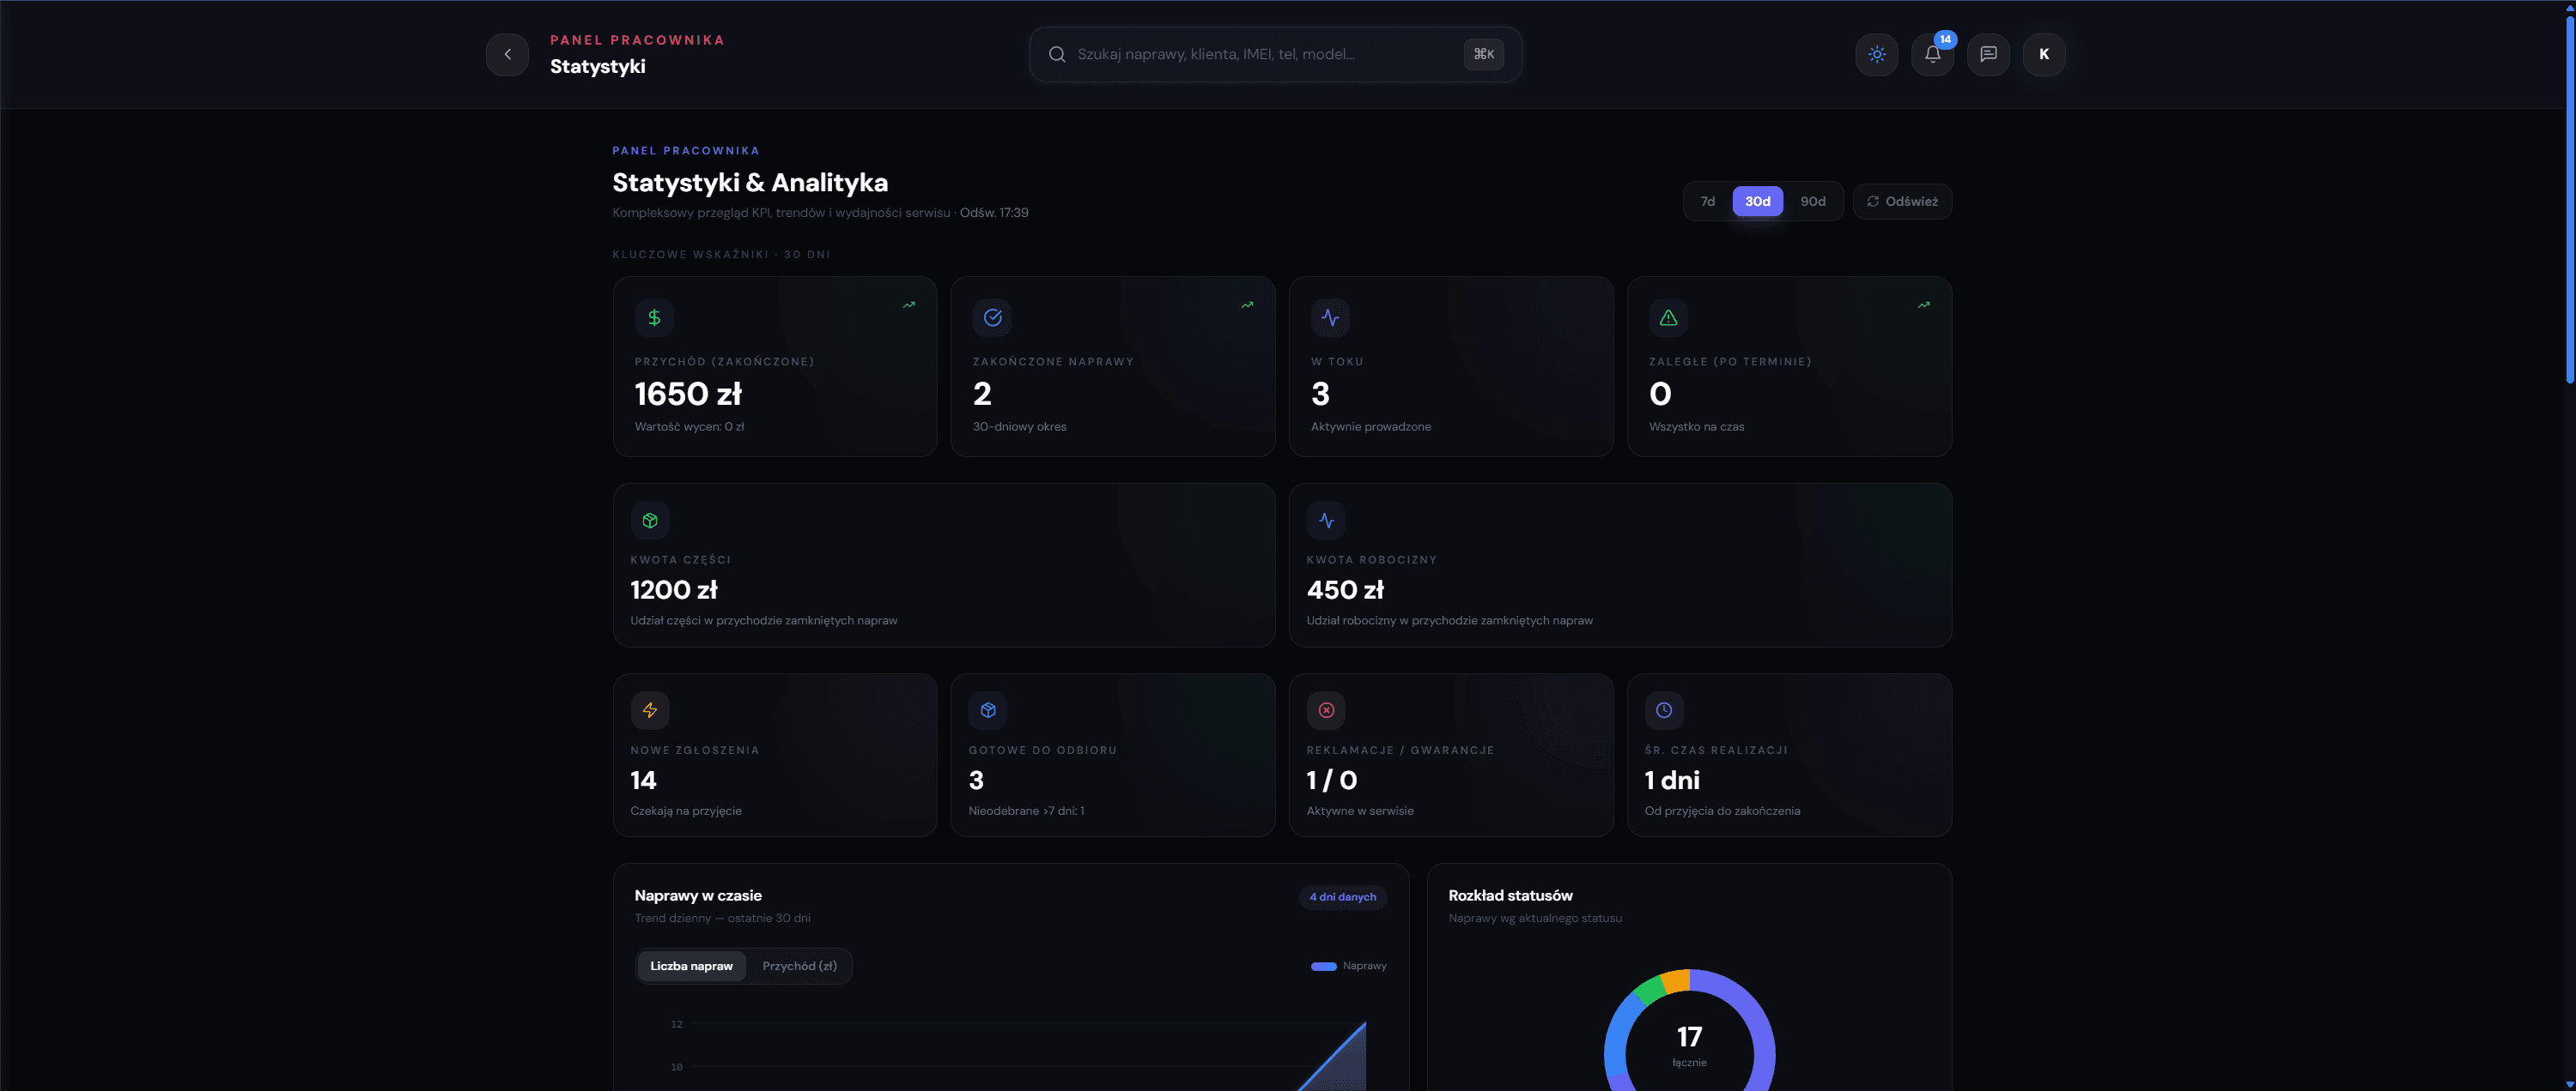Go back with the chevron button
2576x1091 pixels.
coord(507,54)
